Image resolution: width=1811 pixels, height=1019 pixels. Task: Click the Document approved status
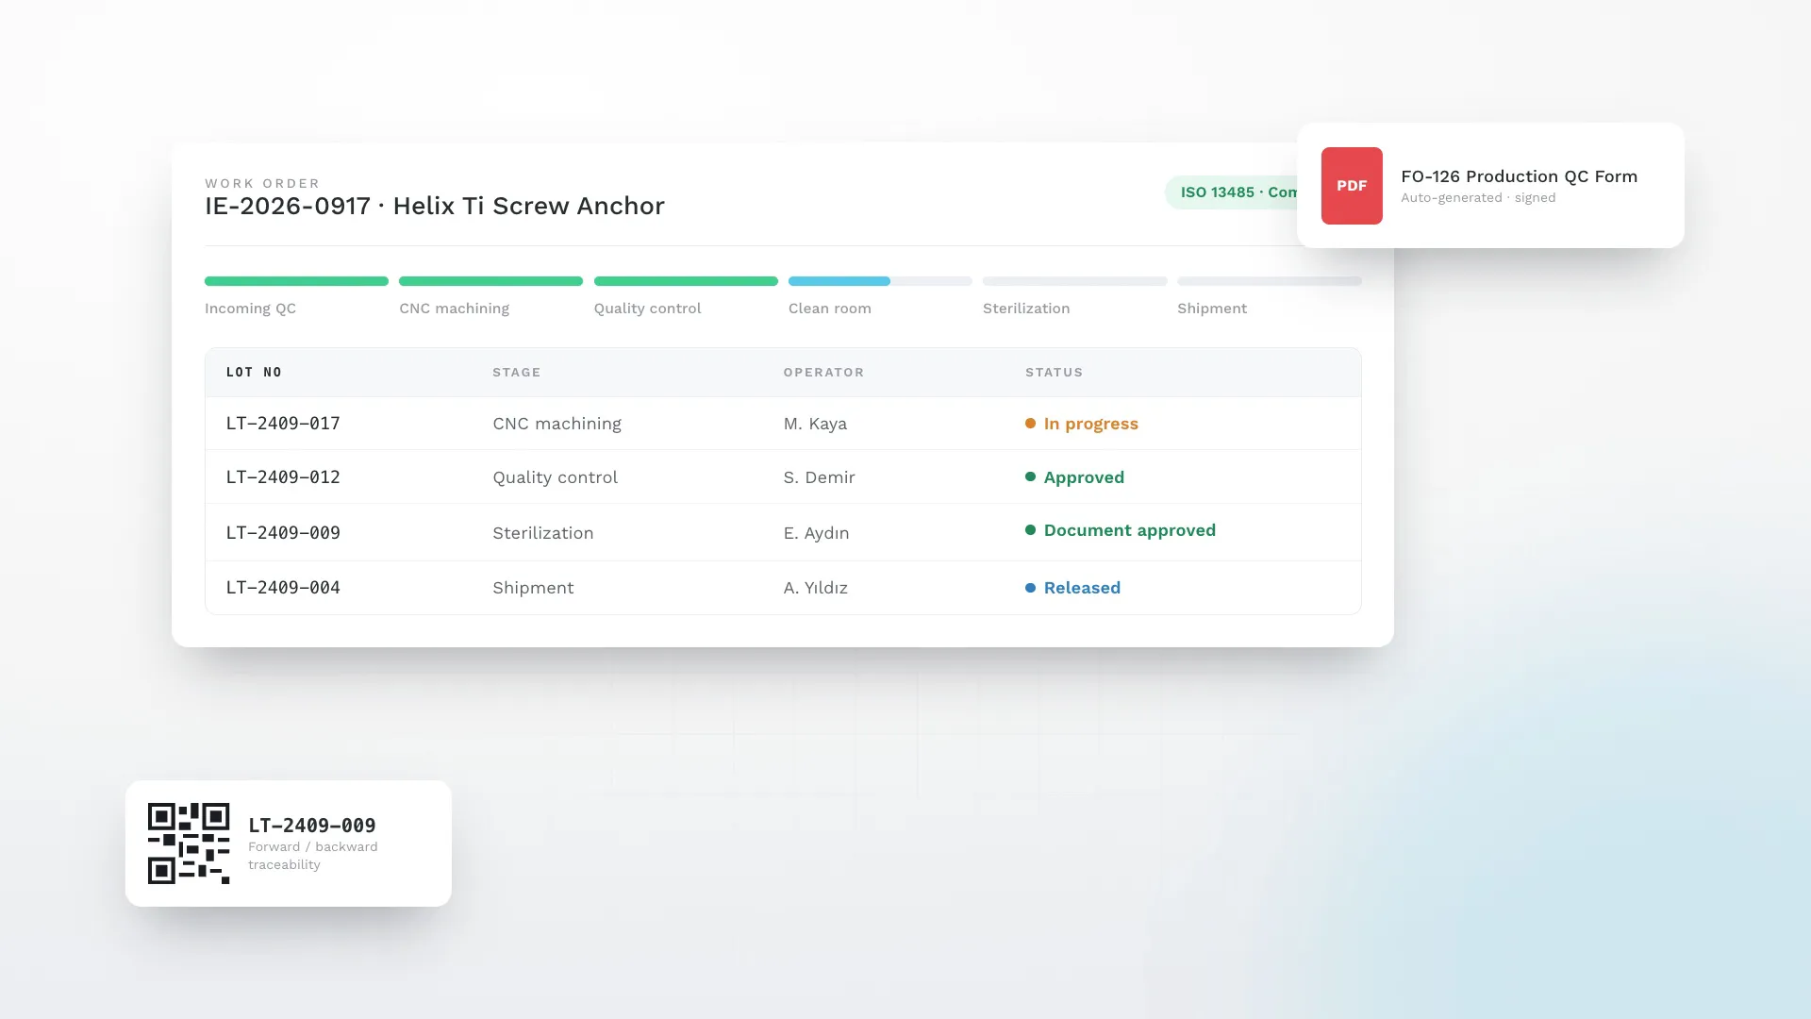pyautogui.click(x=1121, y=530)
